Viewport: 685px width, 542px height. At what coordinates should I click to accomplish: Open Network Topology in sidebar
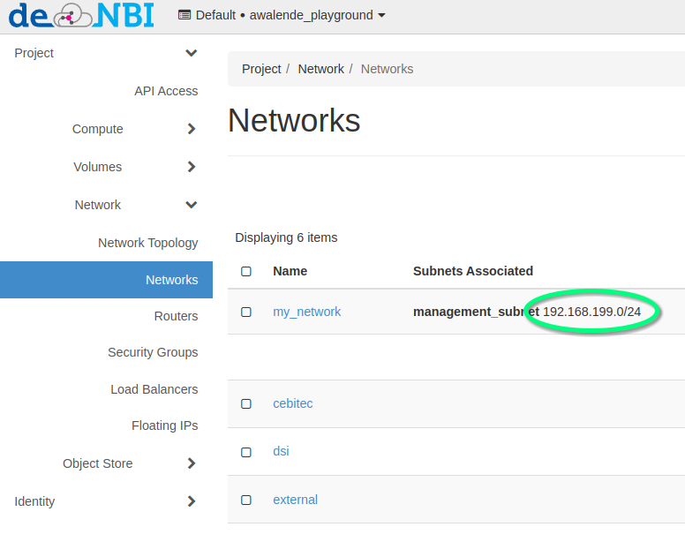pos(147,243)
